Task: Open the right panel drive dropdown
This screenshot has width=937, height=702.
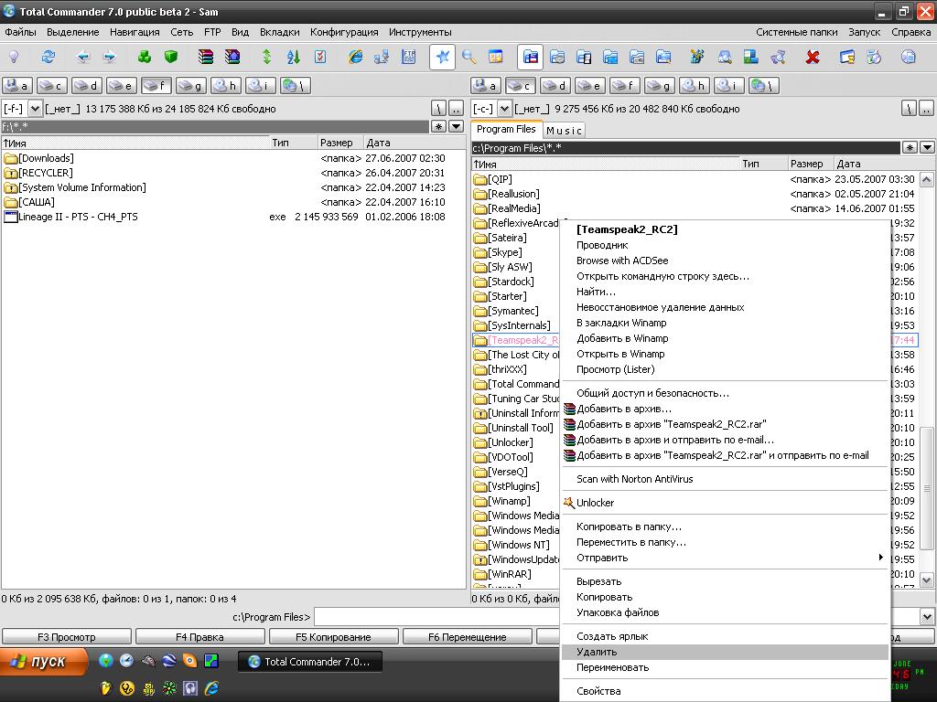Action: tap(504, 109)
